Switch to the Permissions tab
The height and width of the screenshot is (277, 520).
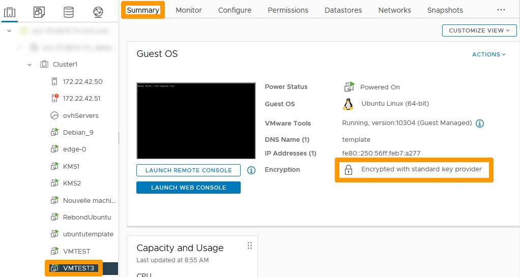click(288, 10)
